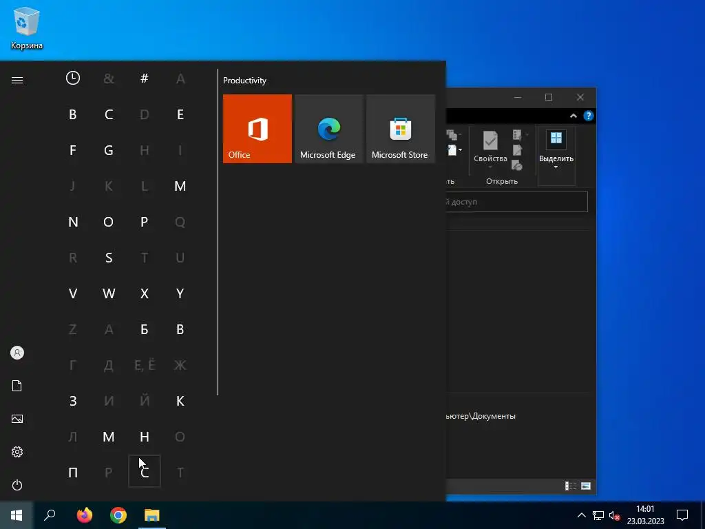Jump to letter X section

[x=145, y=293]
